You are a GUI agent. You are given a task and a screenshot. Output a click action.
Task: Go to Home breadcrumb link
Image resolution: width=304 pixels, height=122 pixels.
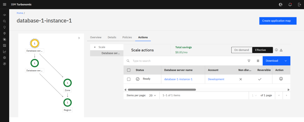20,13
